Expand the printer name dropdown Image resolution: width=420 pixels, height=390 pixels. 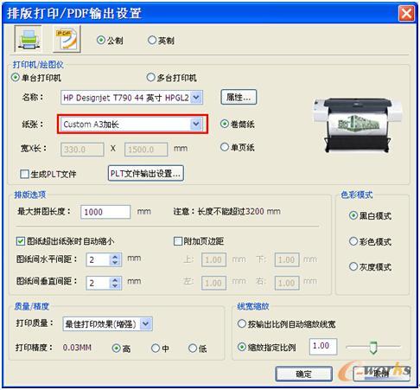point(196,98)
